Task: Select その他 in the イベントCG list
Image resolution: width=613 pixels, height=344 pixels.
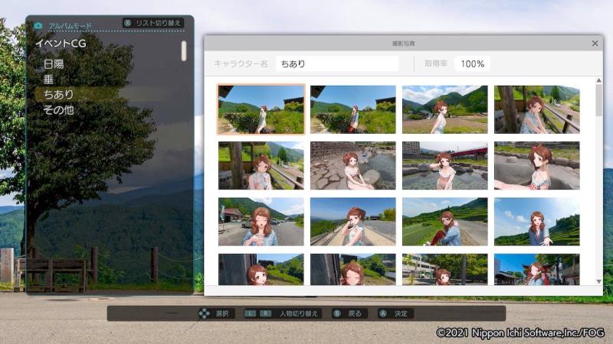Action: pyautogui.click(x=59, y=110)
